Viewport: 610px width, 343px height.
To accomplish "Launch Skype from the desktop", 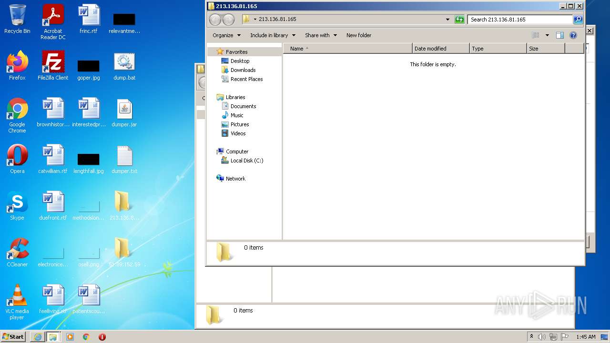I will (17, 206).
